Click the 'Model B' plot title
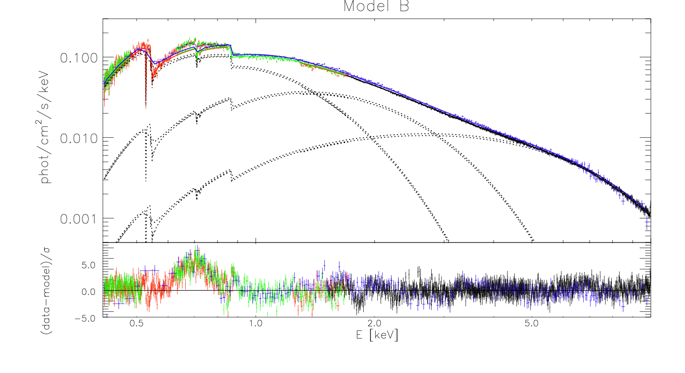 [x=376, y=7]
